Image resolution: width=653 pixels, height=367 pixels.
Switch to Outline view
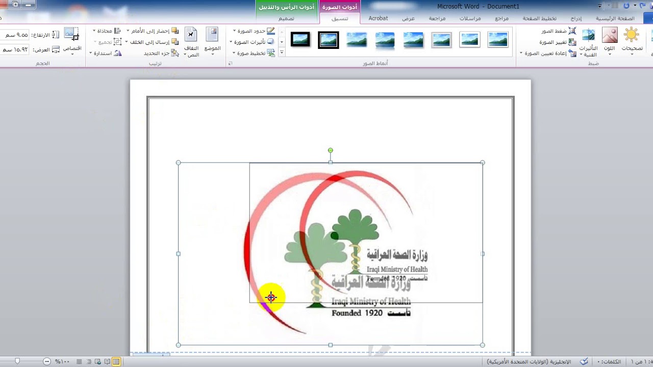point(88,361)
